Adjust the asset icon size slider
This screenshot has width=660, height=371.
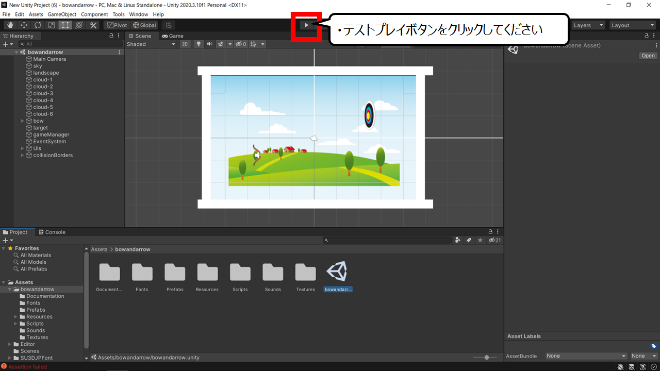[487, 358]
